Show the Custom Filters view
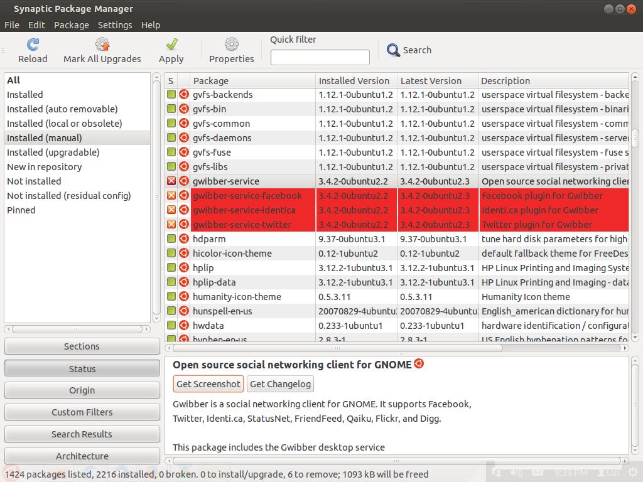This screenshot has height=482, width=643. pyautogui.click(x=82, y=412)
